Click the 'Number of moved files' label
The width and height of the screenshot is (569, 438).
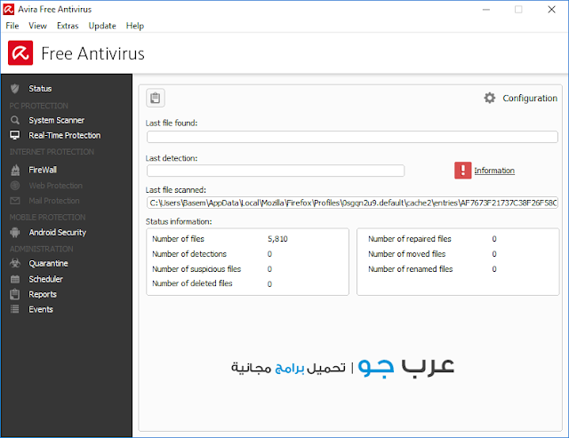(x=407, y=254)
